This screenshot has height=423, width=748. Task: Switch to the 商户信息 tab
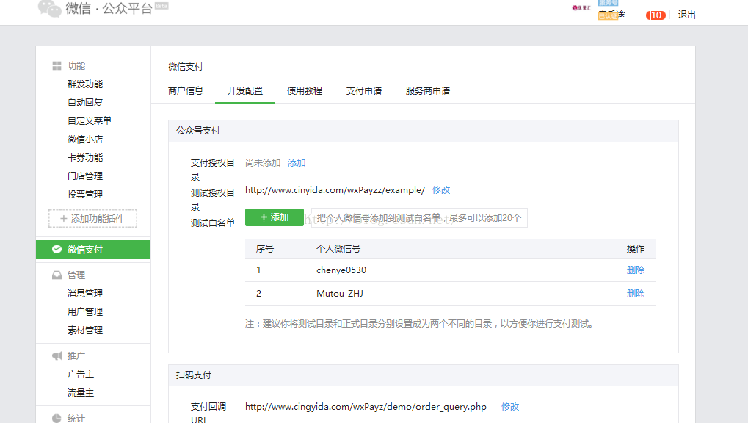(186, 91)
